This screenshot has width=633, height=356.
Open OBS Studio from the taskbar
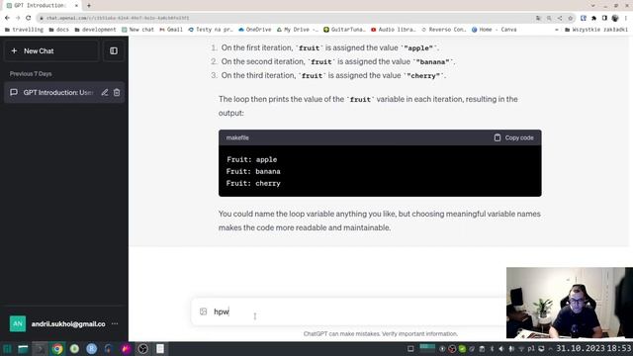(142, 349)
